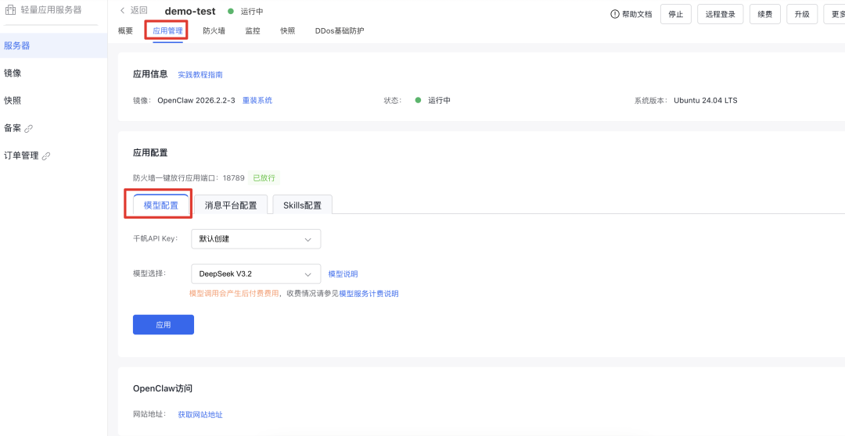The image size is (845, 436).
Task: Click the 轻量应用服务器 product icon
Action: click(x=11, y=10)
